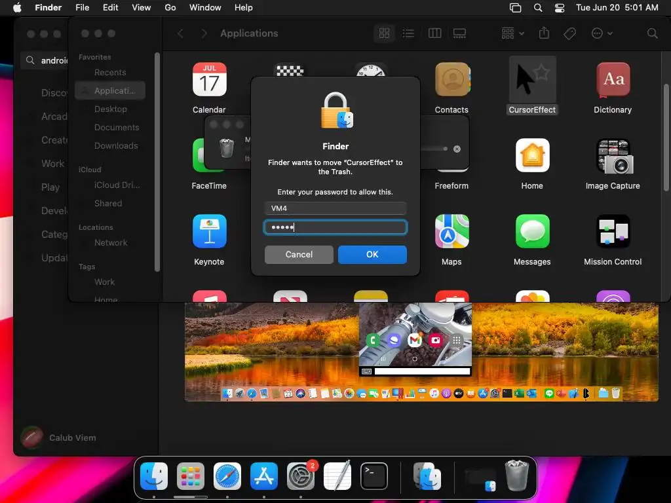Open the Finder menu
The image size is (671, 503).
(48, 8)
